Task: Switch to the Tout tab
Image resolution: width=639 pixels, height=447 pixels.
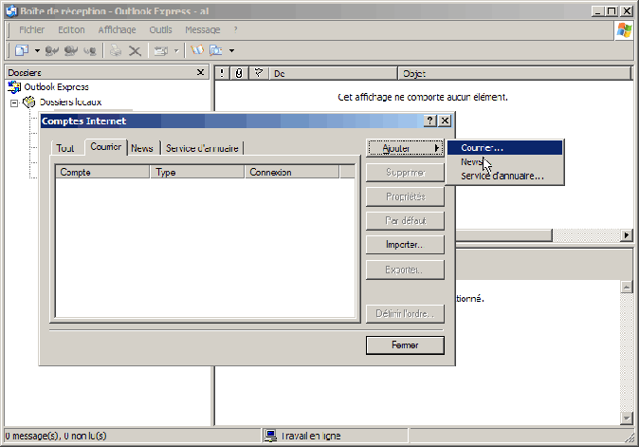Action: coord(65,148)
